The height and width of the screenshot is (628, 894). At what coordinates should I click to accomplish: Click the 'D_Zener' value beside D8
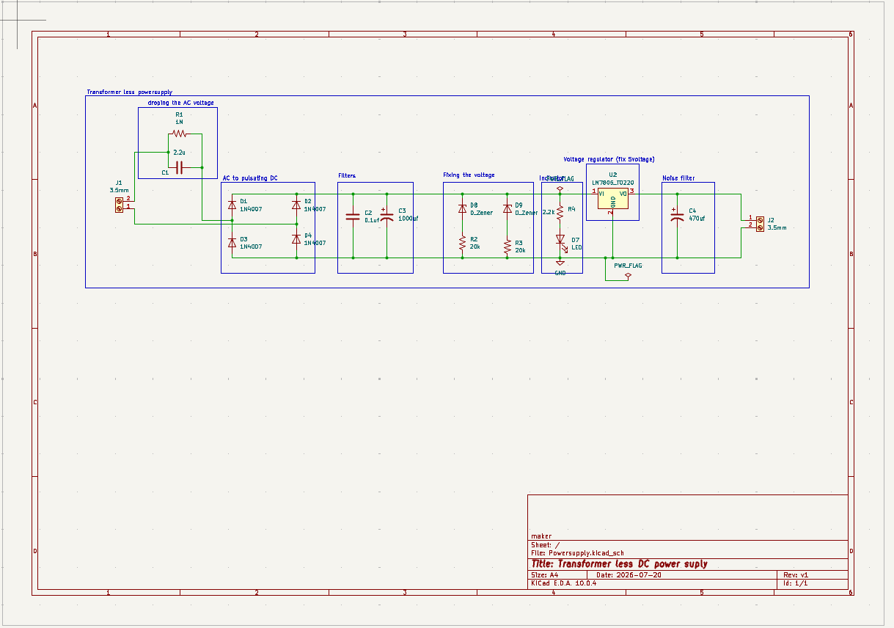coord(481,213)
